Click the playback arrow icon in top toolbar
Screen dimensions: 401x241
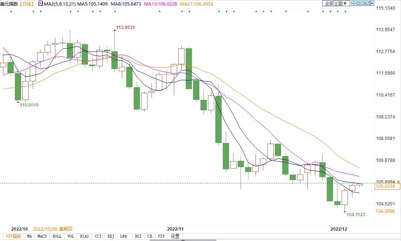pyautogui.click(x=366, y=3)
